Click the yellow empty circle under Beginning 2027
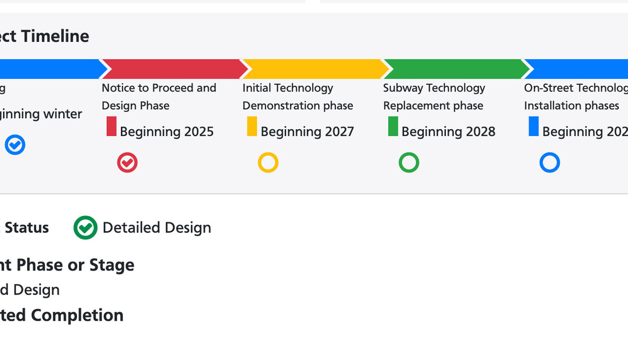Viewport: 628px width, 353px height. click(x=268, y=163)
